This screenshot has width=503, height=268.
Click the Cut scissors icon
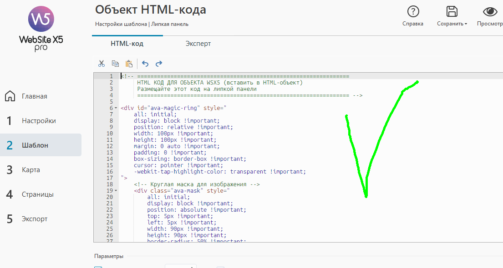coord(102,64)
